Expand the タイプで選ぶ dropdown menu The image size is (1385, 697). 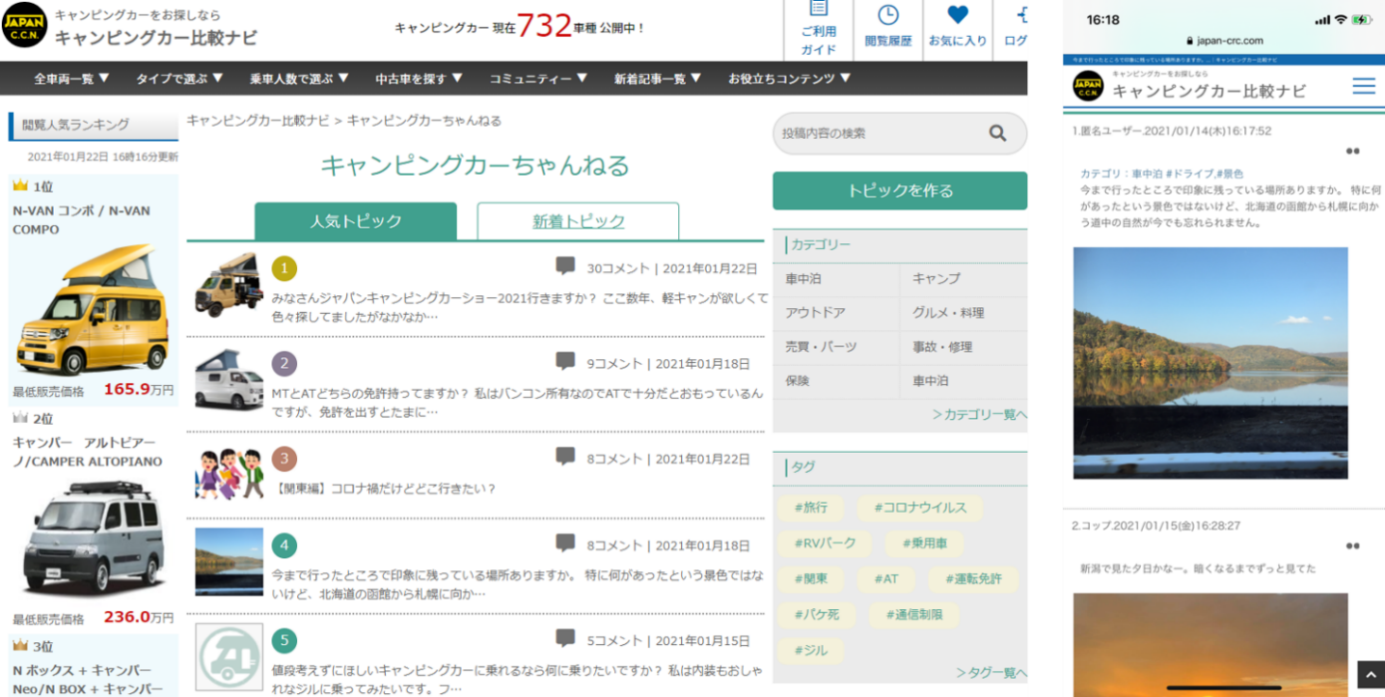pyautogui.click(x=179, y=78)
